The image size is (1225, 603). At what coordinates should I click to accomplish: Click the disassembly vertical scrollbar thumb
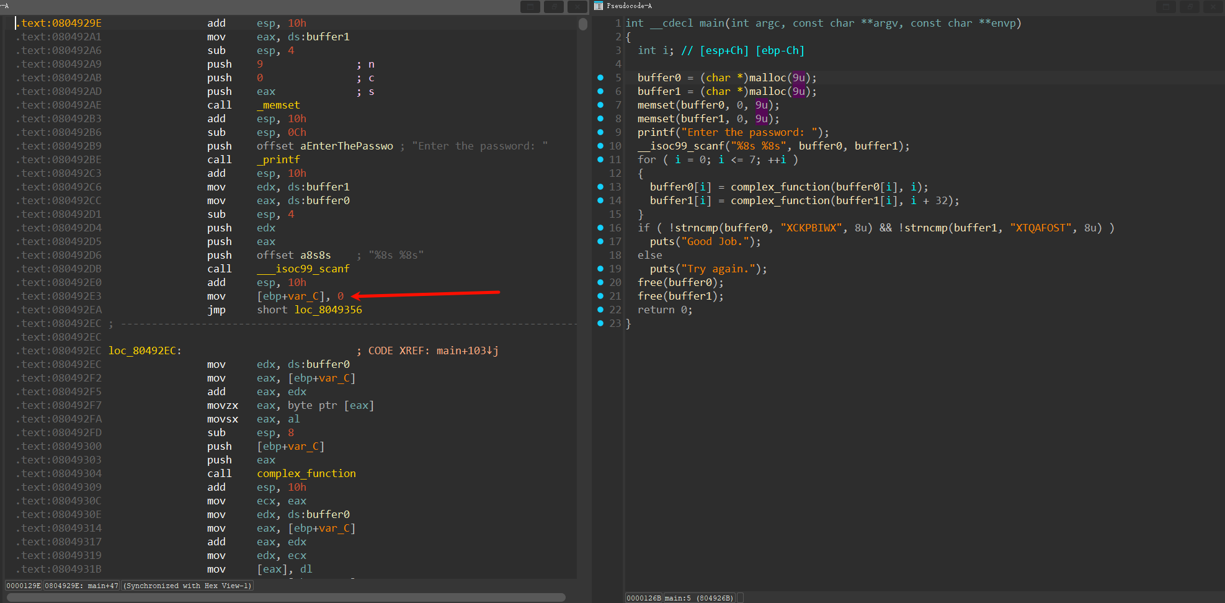click(x=582, y=24)
